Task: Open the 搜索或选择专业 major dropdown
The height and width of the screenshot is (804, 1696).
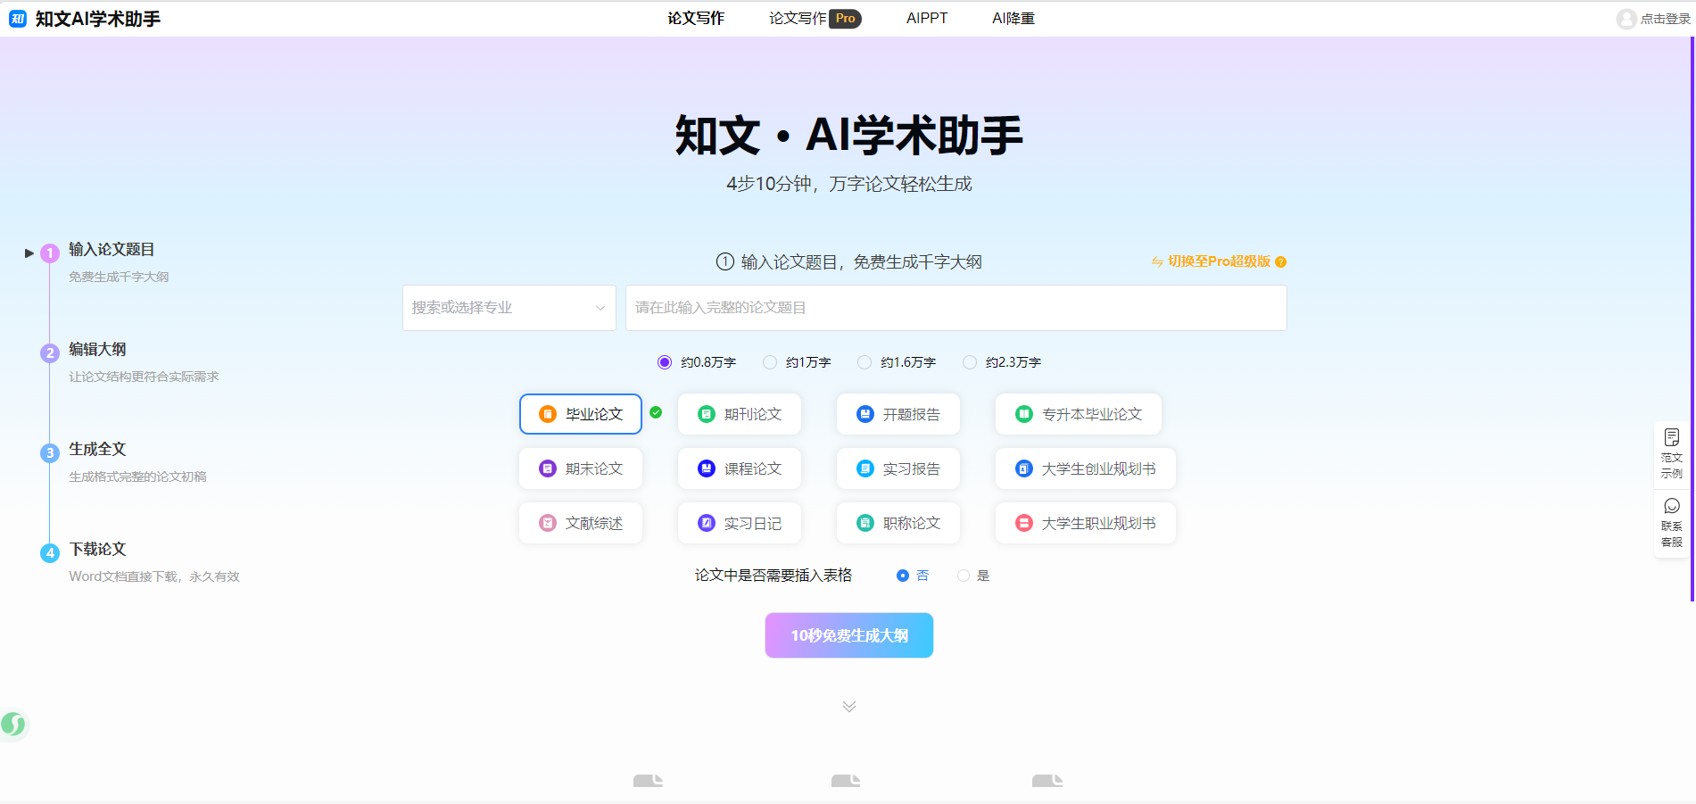Action: click(x=509, y=308)
